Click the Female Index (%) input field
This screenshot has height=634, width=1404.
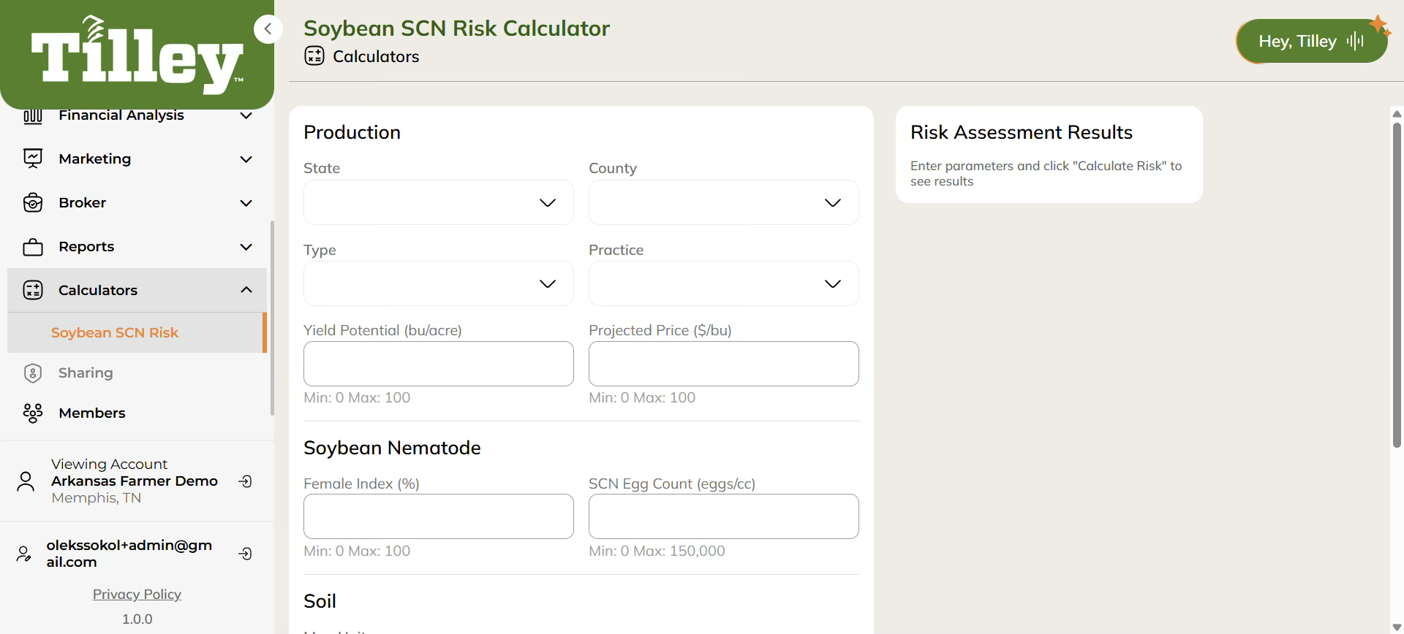(x=439, y=516)
